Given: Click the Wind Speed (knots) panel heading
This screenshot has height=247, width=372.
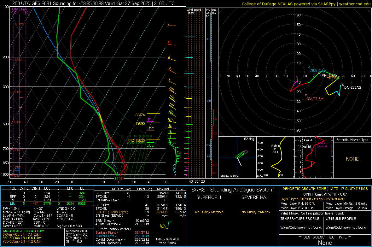Looking at the screenshot, I should pos(194,11).
